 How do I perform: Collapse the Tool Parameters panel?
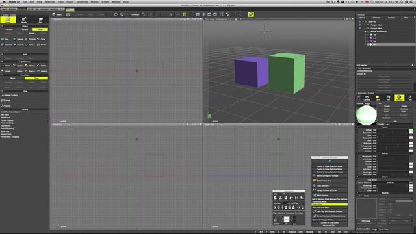[x=357, y=68]
